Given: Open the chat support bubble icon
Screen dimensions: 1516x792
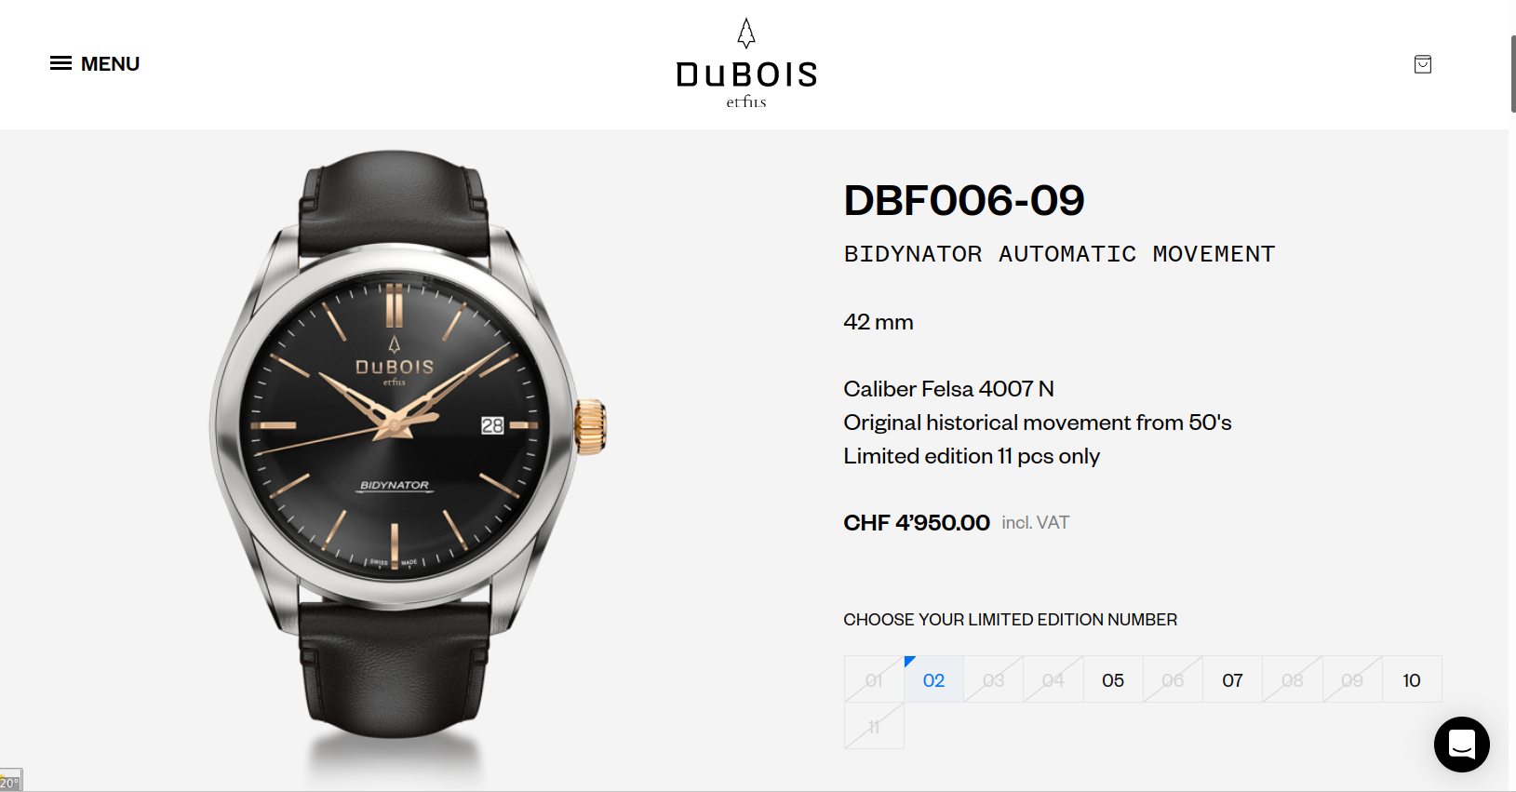Looking at the screenshot, I should pyautogui.click(x=1461, y=745).
